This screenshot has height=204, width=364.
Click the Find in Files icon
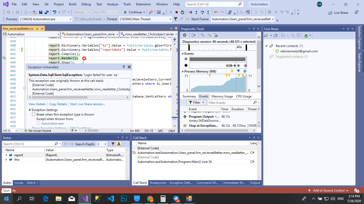(x=151, y=12)
